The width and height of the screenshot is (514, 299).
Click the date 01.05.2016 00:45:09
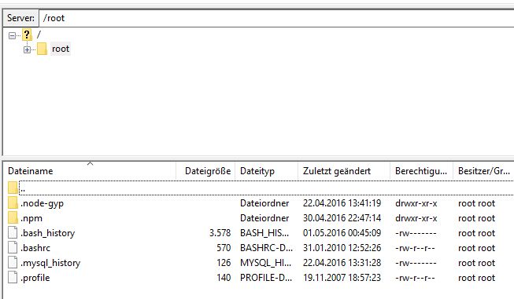click(342, 233)
